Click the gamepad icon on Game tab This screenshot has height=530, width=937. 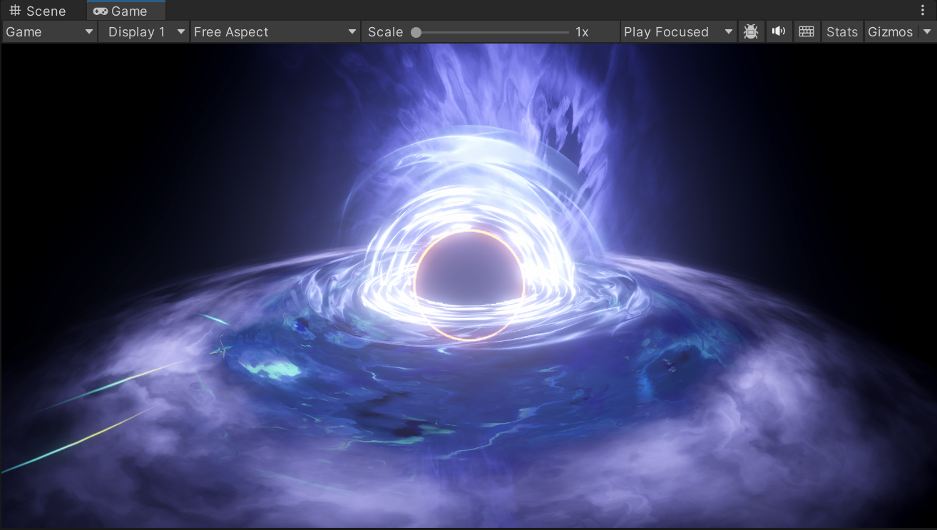101,11
